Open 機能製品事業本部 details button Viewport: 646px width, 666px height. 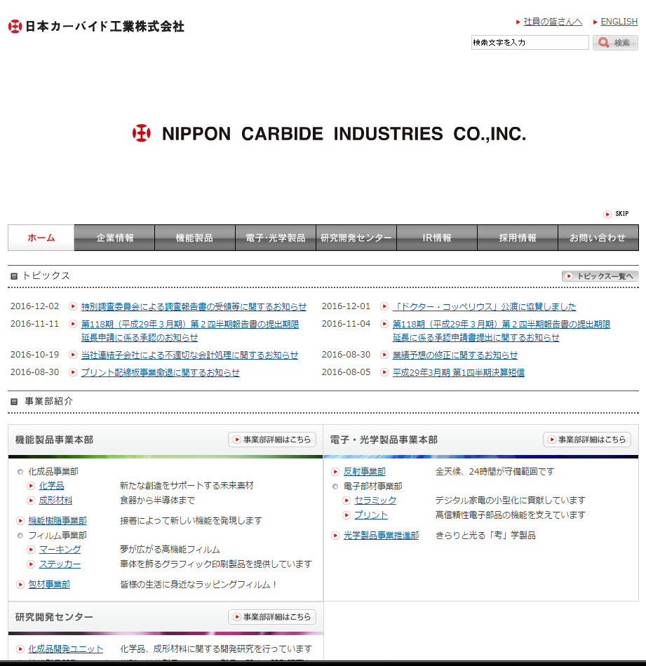(x=272, y=440)
